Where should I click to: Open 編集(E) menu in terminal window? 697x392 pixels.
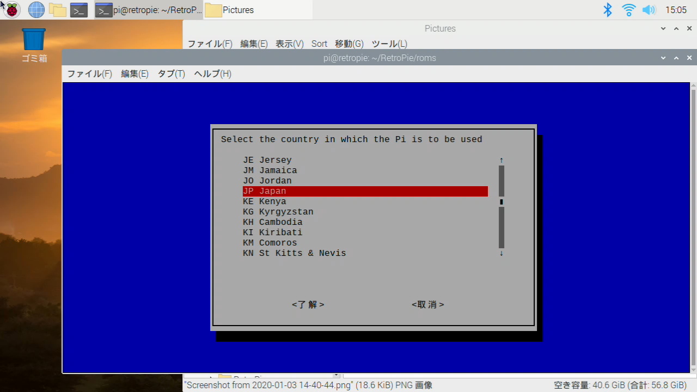point(134,73)
